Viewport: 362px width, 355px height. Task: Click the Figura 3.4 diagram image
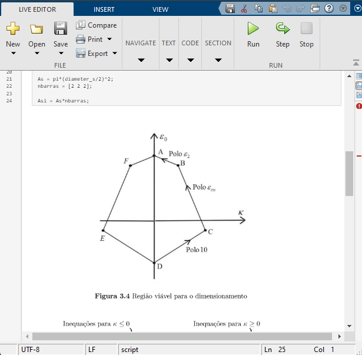click(x=172, y=217)
